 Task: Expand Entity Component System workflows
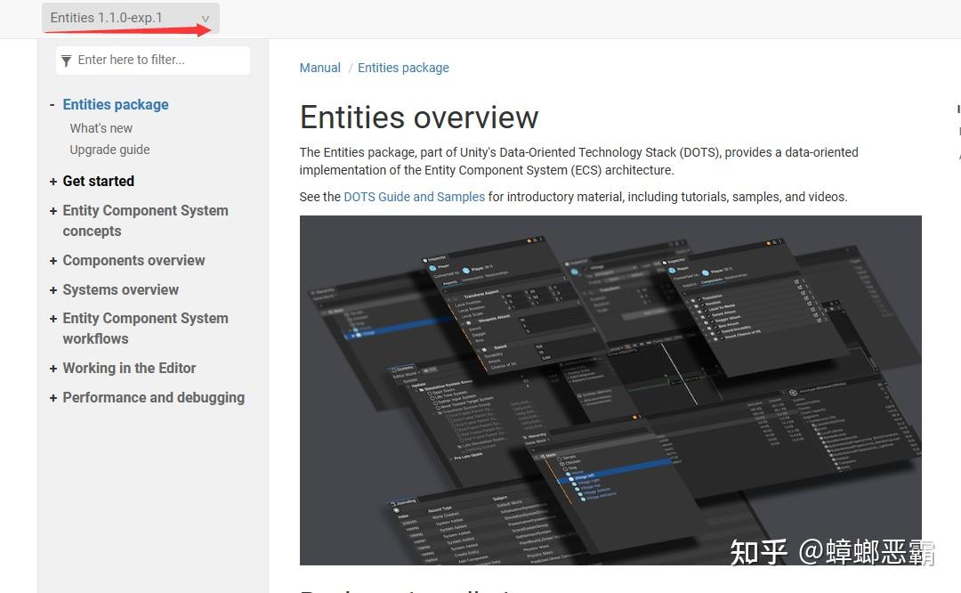pyautogui.click(x=52, y=318)
